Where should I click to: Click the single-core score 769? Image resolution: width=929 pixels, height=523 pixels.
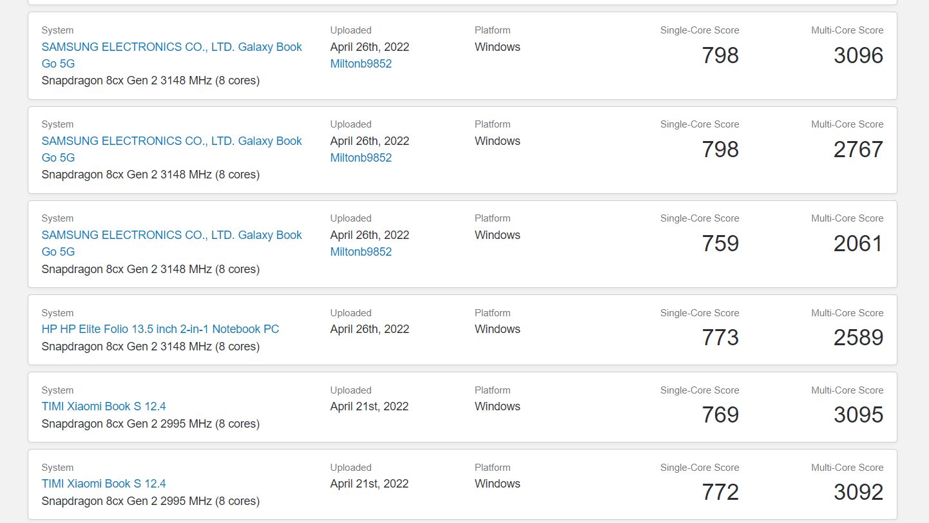point(720,415)
